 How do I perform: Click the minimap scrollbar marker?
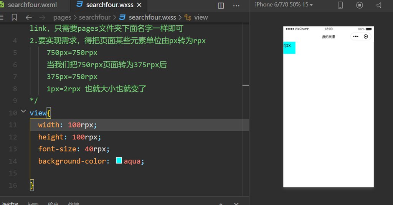click(x=245, y=86)
